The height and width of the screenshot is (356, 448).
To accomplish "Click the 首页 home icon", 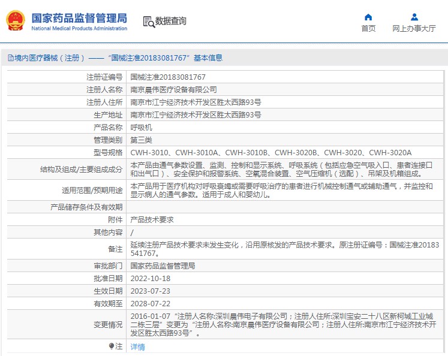I will pos(368,17).
